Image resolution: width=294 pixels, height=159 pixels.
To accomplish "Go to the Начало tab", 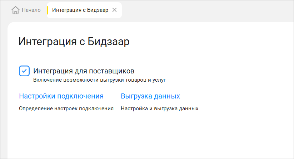I will [x=31, y=10].
